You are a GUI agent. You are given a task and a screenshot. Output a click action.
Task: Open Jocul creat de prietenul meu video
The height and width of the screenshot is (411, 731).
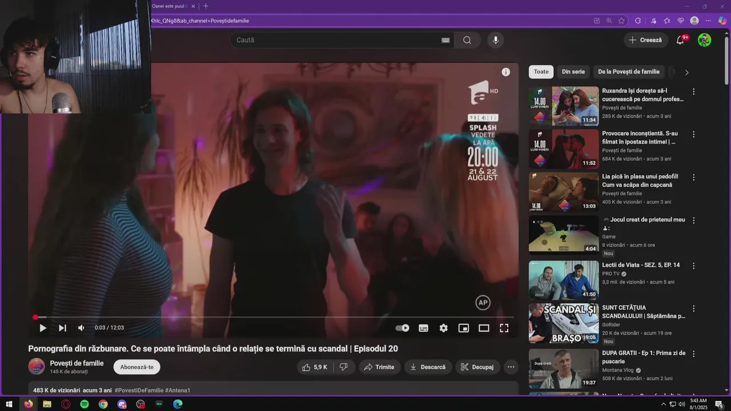[564, 235]
